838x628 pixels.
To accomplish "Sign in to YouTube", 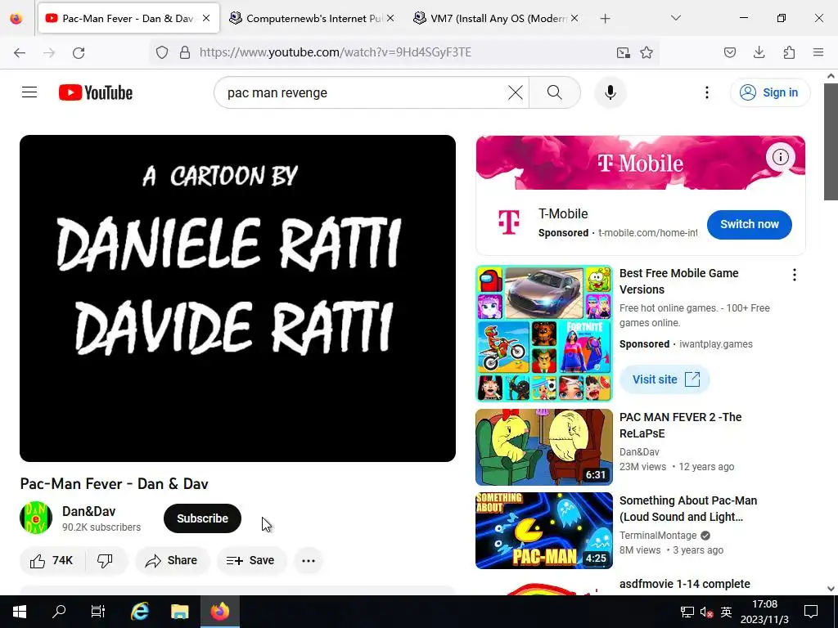I will [x=770, y=92].
